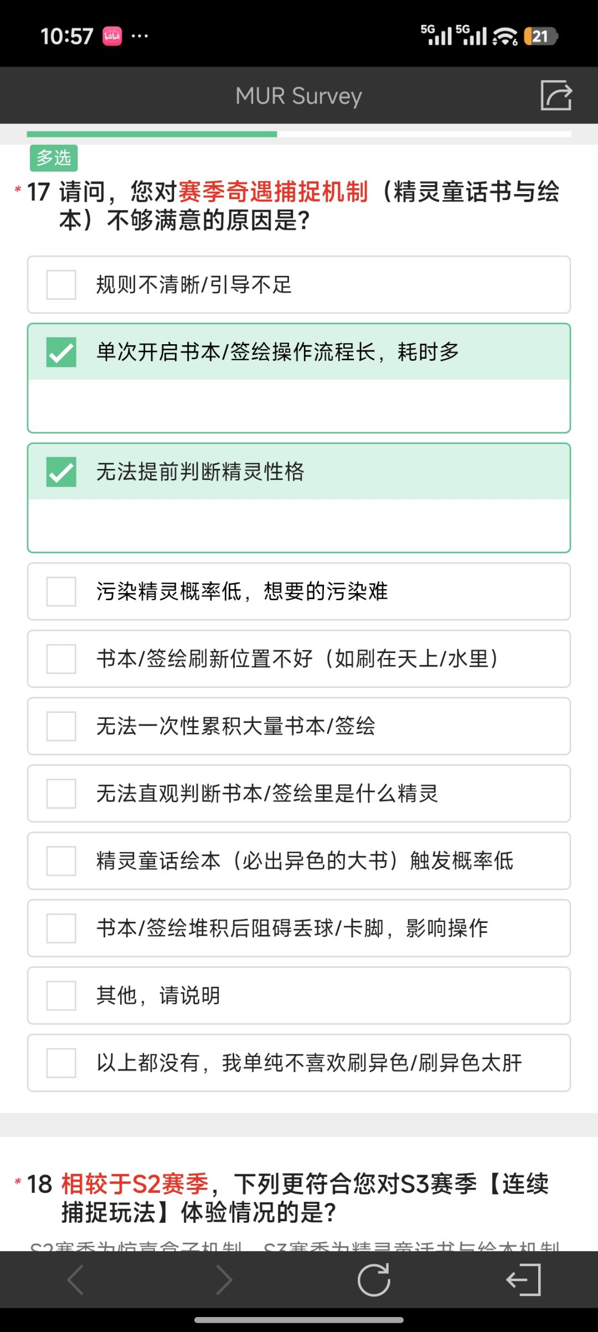Viewport: 598px width, 1332px height.
Task: Tick 无法一次性累积大量书本/签绘
Action: 299,726
